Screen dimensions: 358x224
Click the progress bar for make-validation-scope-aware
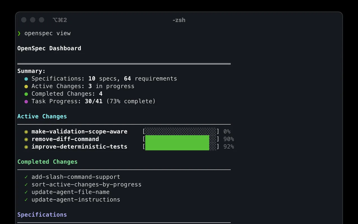180,131
